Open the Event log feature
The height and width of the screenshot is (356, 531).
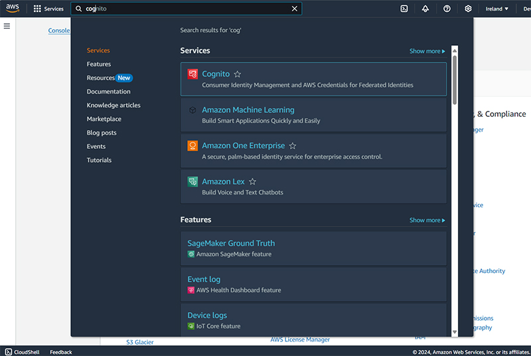tap(204, 279)
